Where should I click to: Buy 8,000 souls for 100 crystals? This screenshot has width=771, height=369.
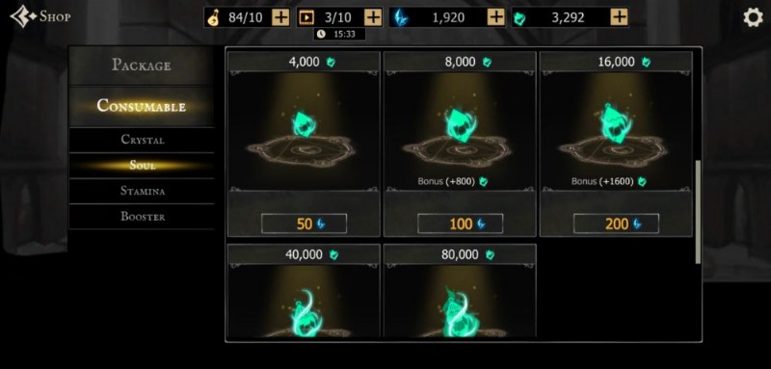tap(461, 224)
